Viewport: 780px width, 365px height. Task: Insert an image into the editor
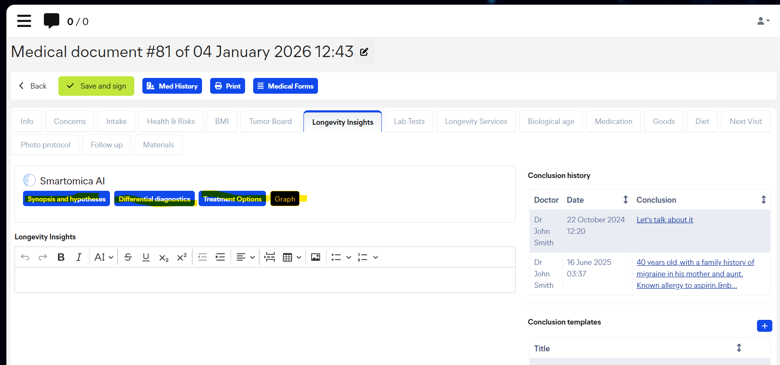tap(315, 257)
